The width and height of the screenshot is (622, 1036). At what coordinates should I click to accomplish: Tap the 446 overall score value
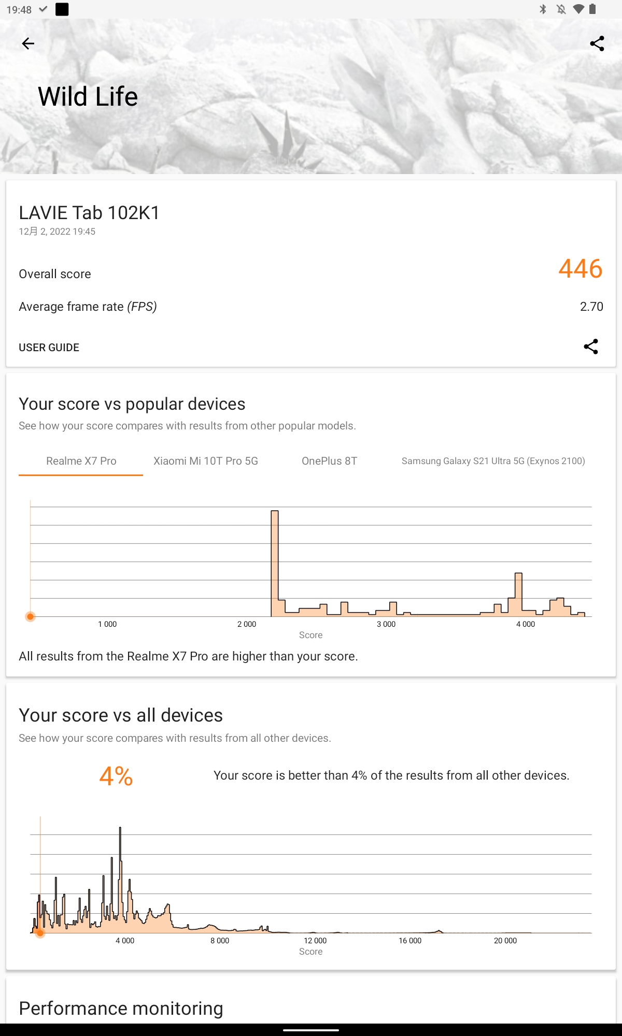click(x=580, y=269)
